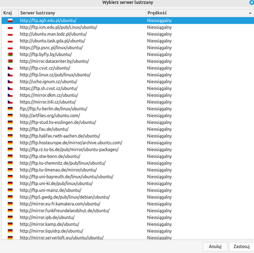Screen dimensions: 254x253
Task: Click Belarus flag beside mirror.datacenter.by
Action: (x=10, y=61)
